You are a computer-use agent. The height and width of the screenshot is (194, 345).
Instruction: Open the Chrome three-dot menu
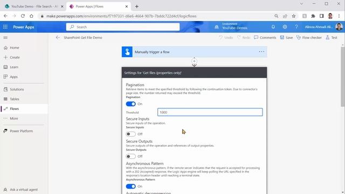339,16
